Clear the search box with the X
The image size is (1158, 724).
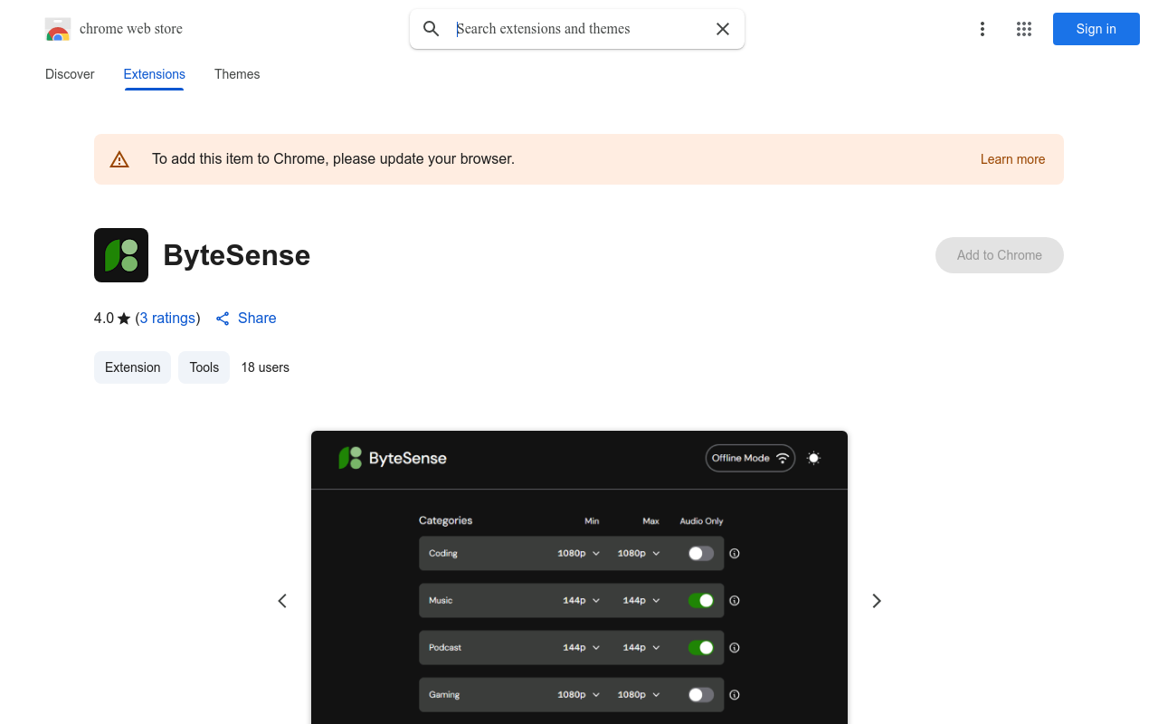723,29
